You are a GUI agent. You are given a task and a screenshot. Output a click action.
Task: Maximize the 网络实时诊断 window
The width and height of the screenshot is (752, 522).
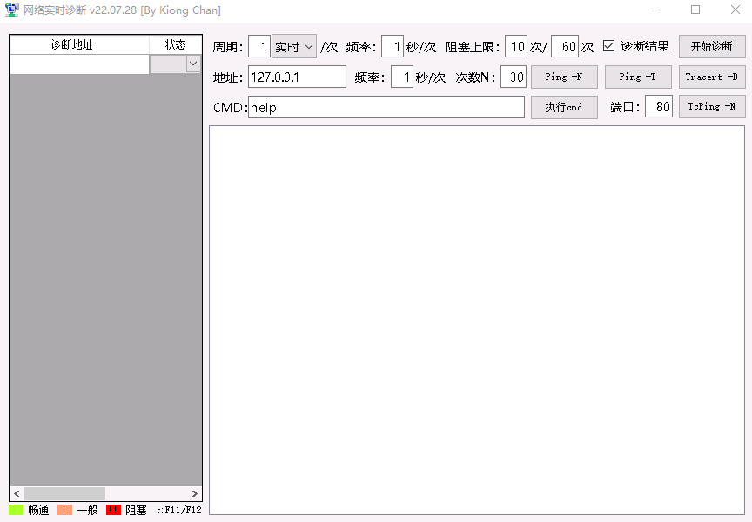695,10
